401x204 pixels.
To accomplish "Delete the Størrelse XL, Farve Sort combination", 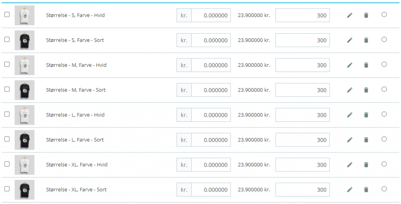I will pos(366,190).
